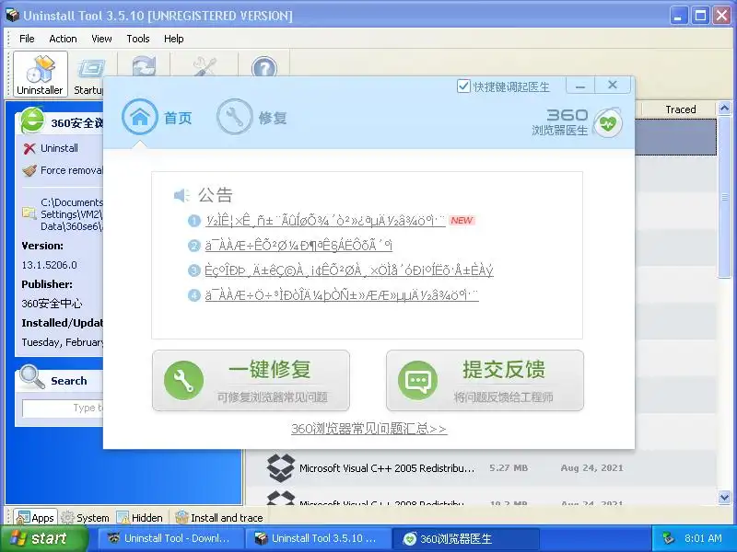Image resolution: width=737 pixels, height=552 pixels.
Task: Click the list scrollbar down arrow
Action: [x=724, y=497]
